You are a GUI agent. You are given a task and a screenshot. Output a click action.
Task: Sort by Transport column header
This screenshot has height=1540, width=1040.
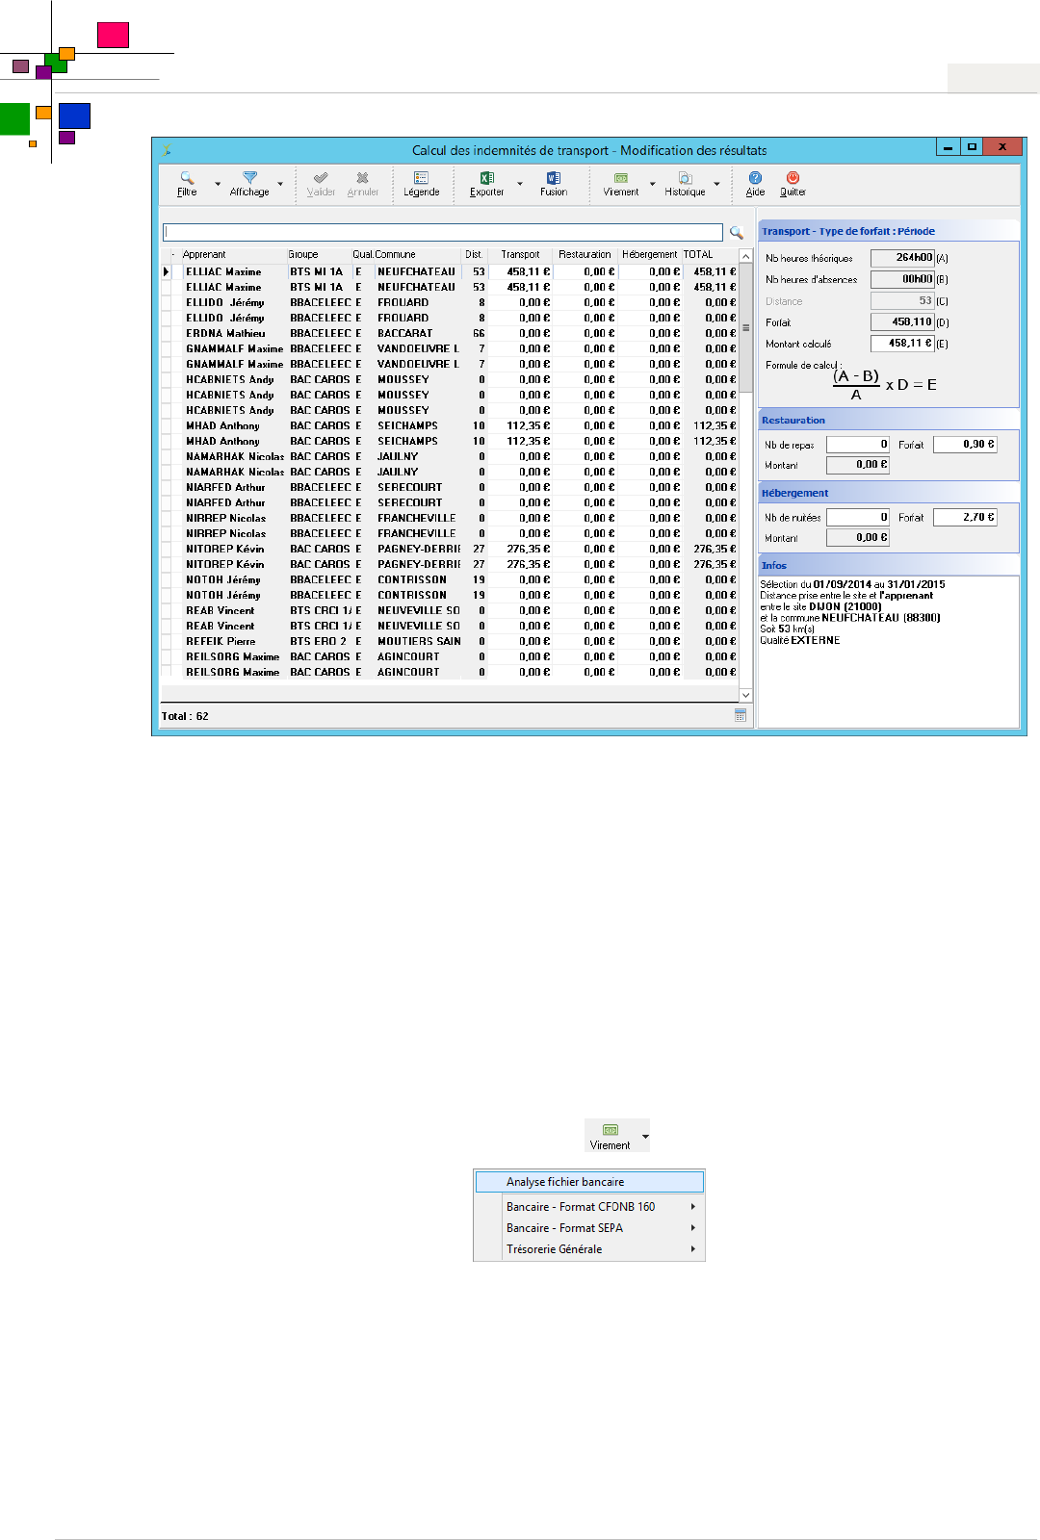(x=520, y=254)
